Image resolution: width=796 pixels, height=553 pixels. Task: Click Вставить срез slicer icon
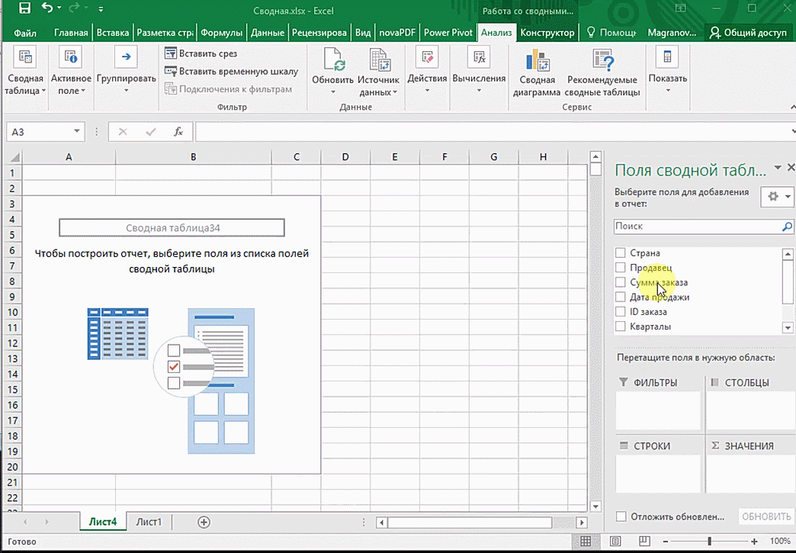pyautogui.click(x=171, y=53)
